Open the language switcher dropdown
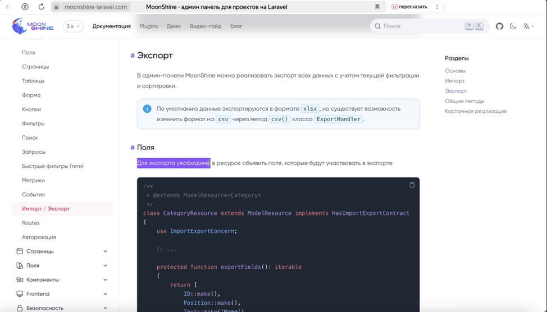The width and height of the screenshot is (547, 312). tap(528, 26)
